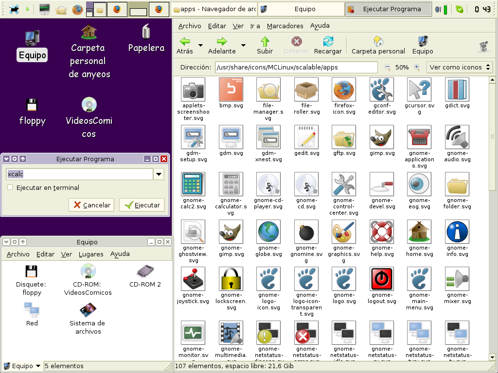Image resolution: width=498 pixels, height=373 pixels.
Task: Select the gconf-editor.svg icon
Action: (x=382, y=89)
